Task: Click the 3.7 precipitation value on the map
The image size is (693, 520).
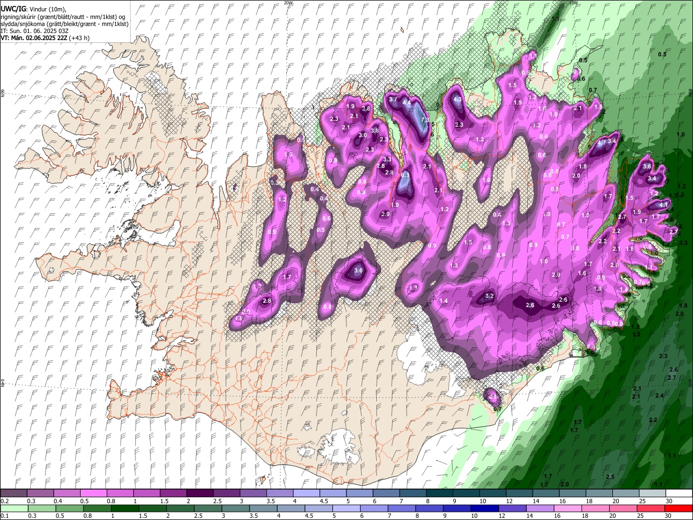Action: (393, 99)
